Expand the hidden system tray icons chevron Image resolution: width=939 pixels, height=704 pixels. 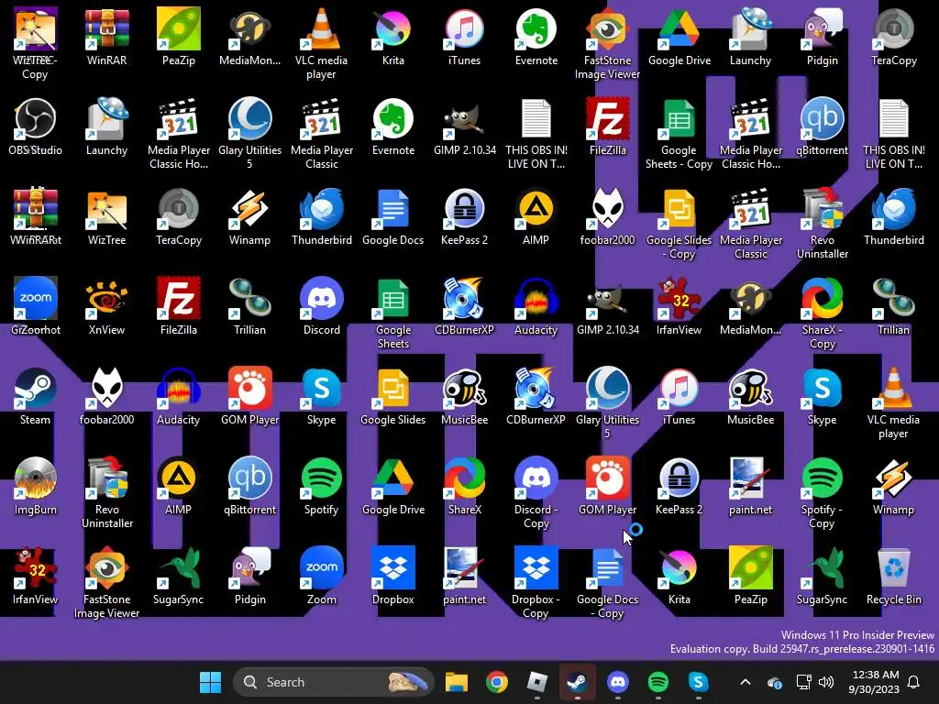point(745,682)
